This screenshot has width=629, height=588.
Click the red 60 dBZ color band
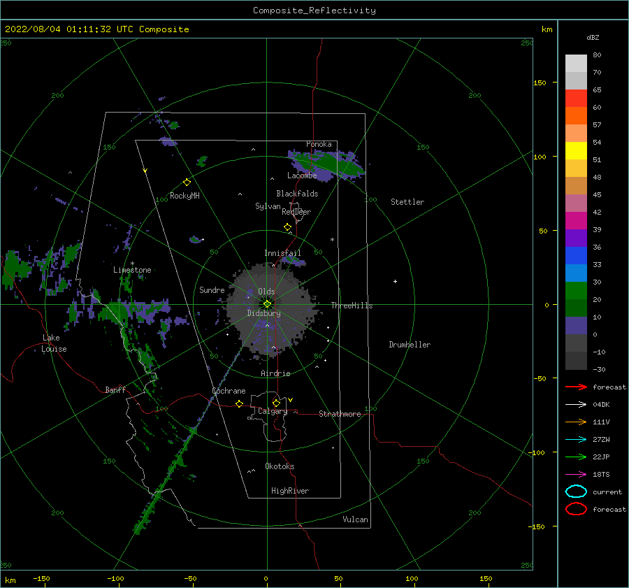click(x=576, y=99)
